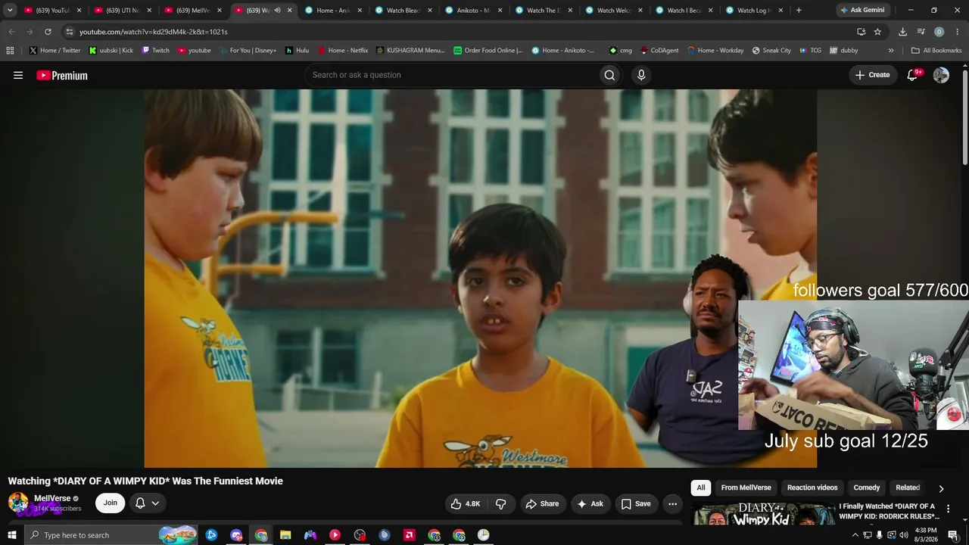Viewport: 969px width, 545px height.
Task: Click the Windows taskbar search box
Action: coord(111,535)
